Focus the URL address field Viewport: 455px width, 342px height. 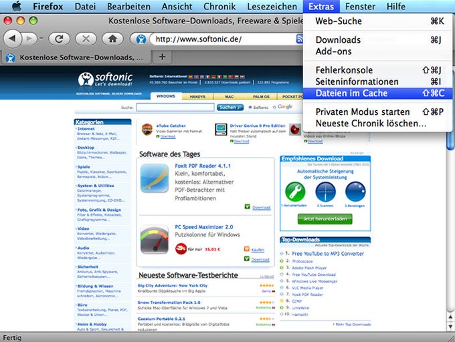coord(223,39)
